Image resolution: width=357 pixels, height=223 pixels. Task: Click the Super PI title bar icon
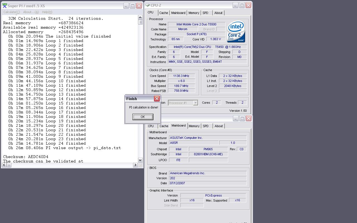[x=4, y=6]
